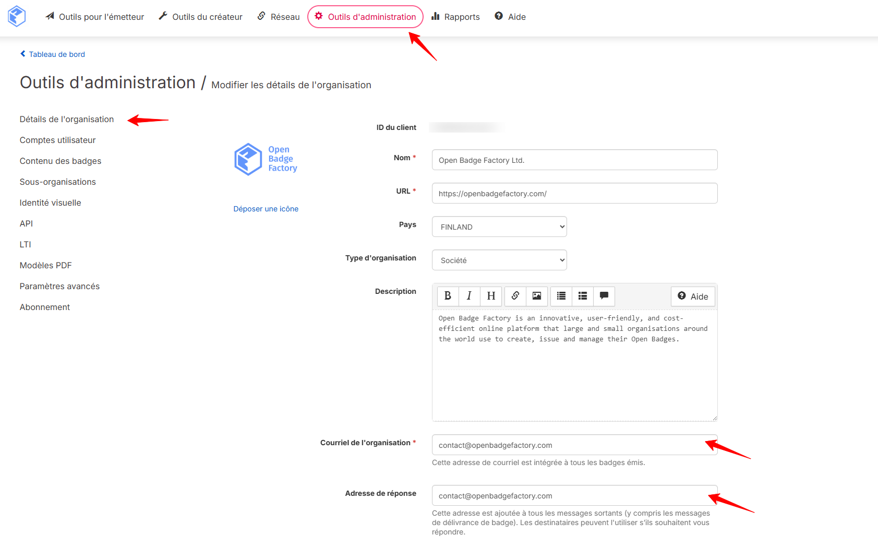The height and width of the screenshot is (547, 878).
Task: Click the organisation logo image
Action: (x=266, y=159)
